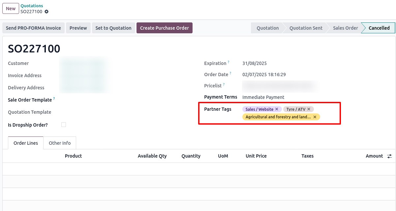Click the Taxes column header
Viewport: 396px width, 211px height.
click(x=307, y=156)
